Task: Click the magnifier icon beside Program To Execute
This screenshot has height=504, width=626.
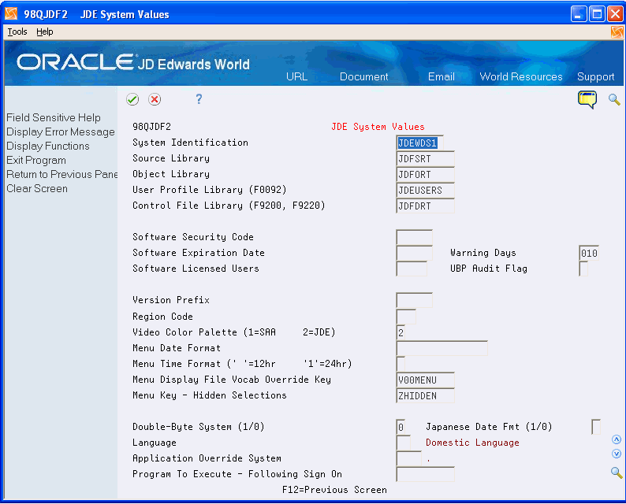Action: coord(617,473)
